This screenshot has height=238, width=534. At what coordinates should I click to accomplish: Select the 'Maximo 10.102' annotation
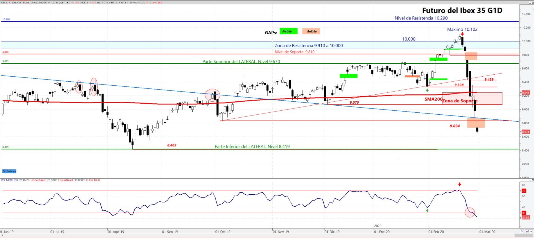(462, 29)
